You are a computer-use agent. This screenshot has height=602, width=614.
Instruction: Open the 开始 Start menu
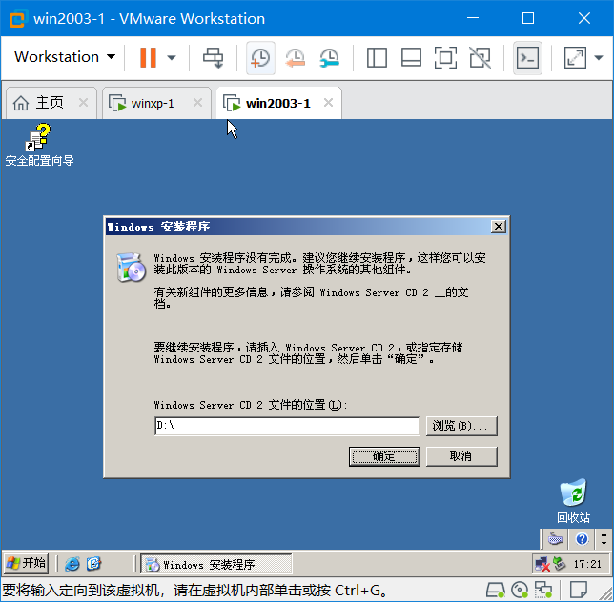[26, 564]
